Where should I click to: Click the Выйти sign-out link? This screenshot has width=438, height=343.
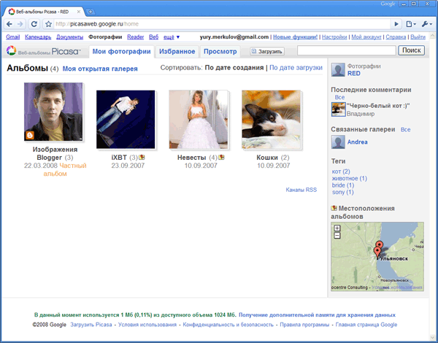click(x=418, y=37)
